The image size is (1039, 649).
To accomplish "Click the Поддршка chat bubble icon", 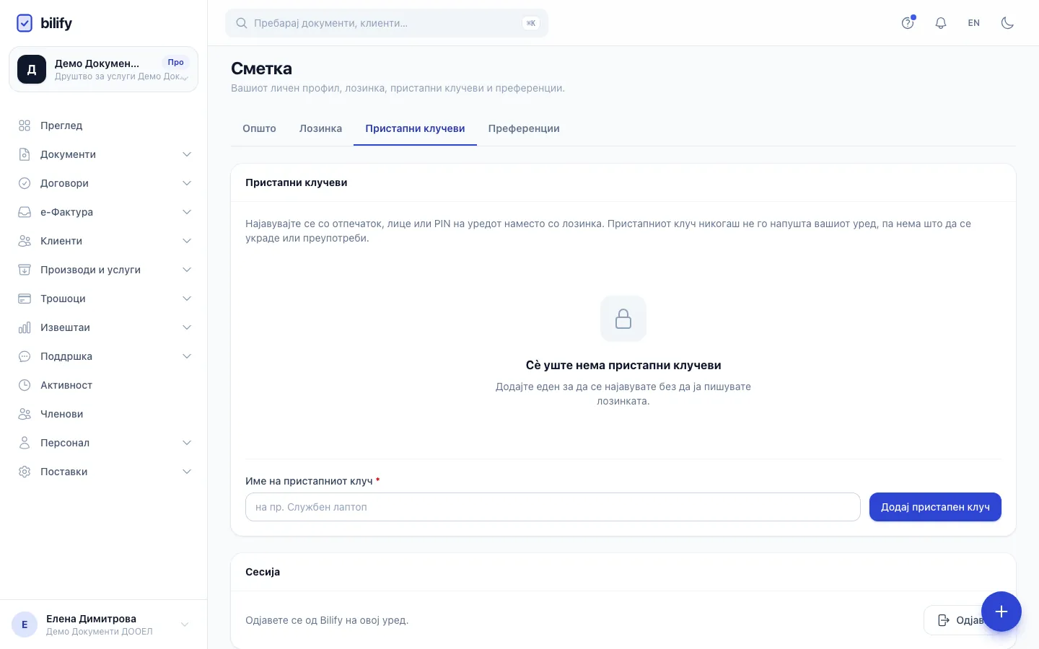I will [x=25, y=356].
